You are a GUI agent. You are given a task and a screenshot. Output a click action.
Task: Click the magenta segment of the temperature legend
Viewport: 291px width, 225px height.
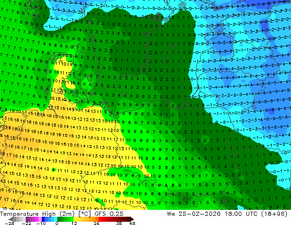(x=37, y=219)
